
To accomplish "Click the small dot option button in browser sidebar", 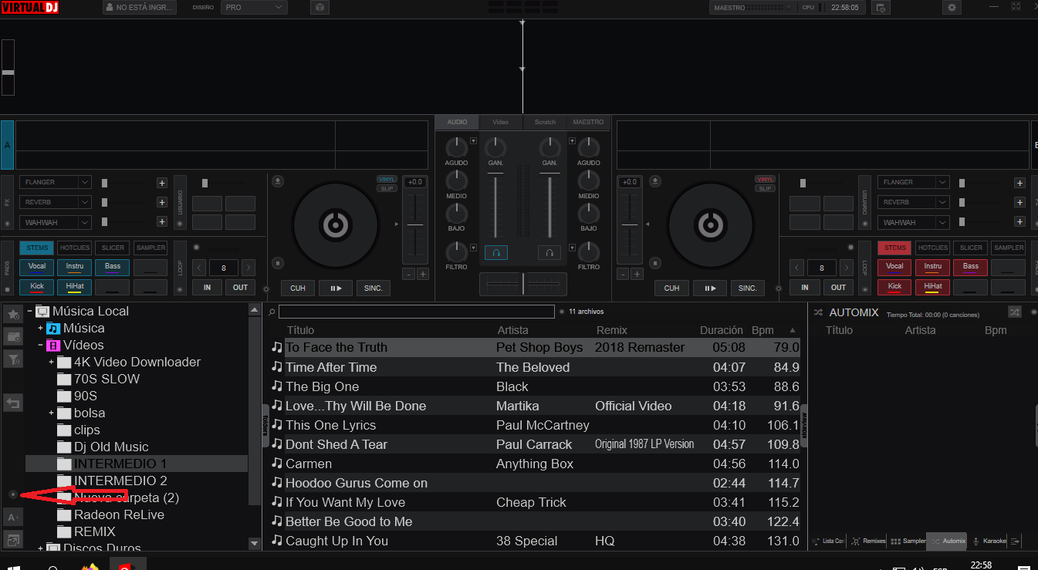I will (x=13, y=494).
